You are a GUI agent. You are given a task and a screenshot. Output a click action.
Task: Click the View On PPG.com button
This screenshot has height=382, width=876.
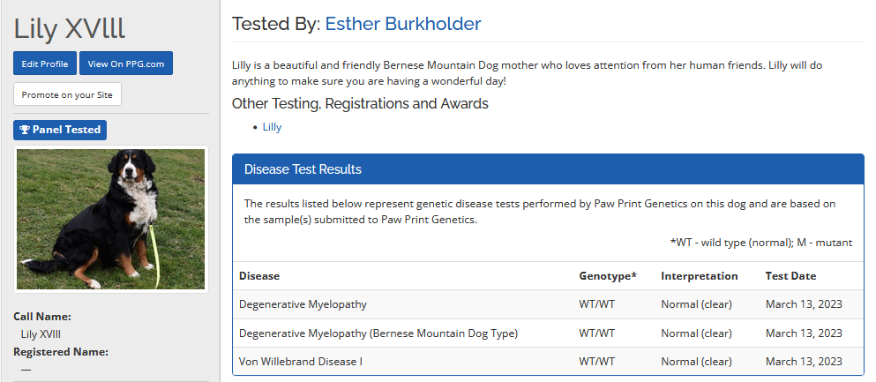pyautogui.click(x=125, y=64)
